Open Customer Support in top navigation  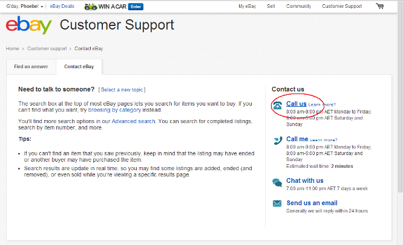coord(342,6)
